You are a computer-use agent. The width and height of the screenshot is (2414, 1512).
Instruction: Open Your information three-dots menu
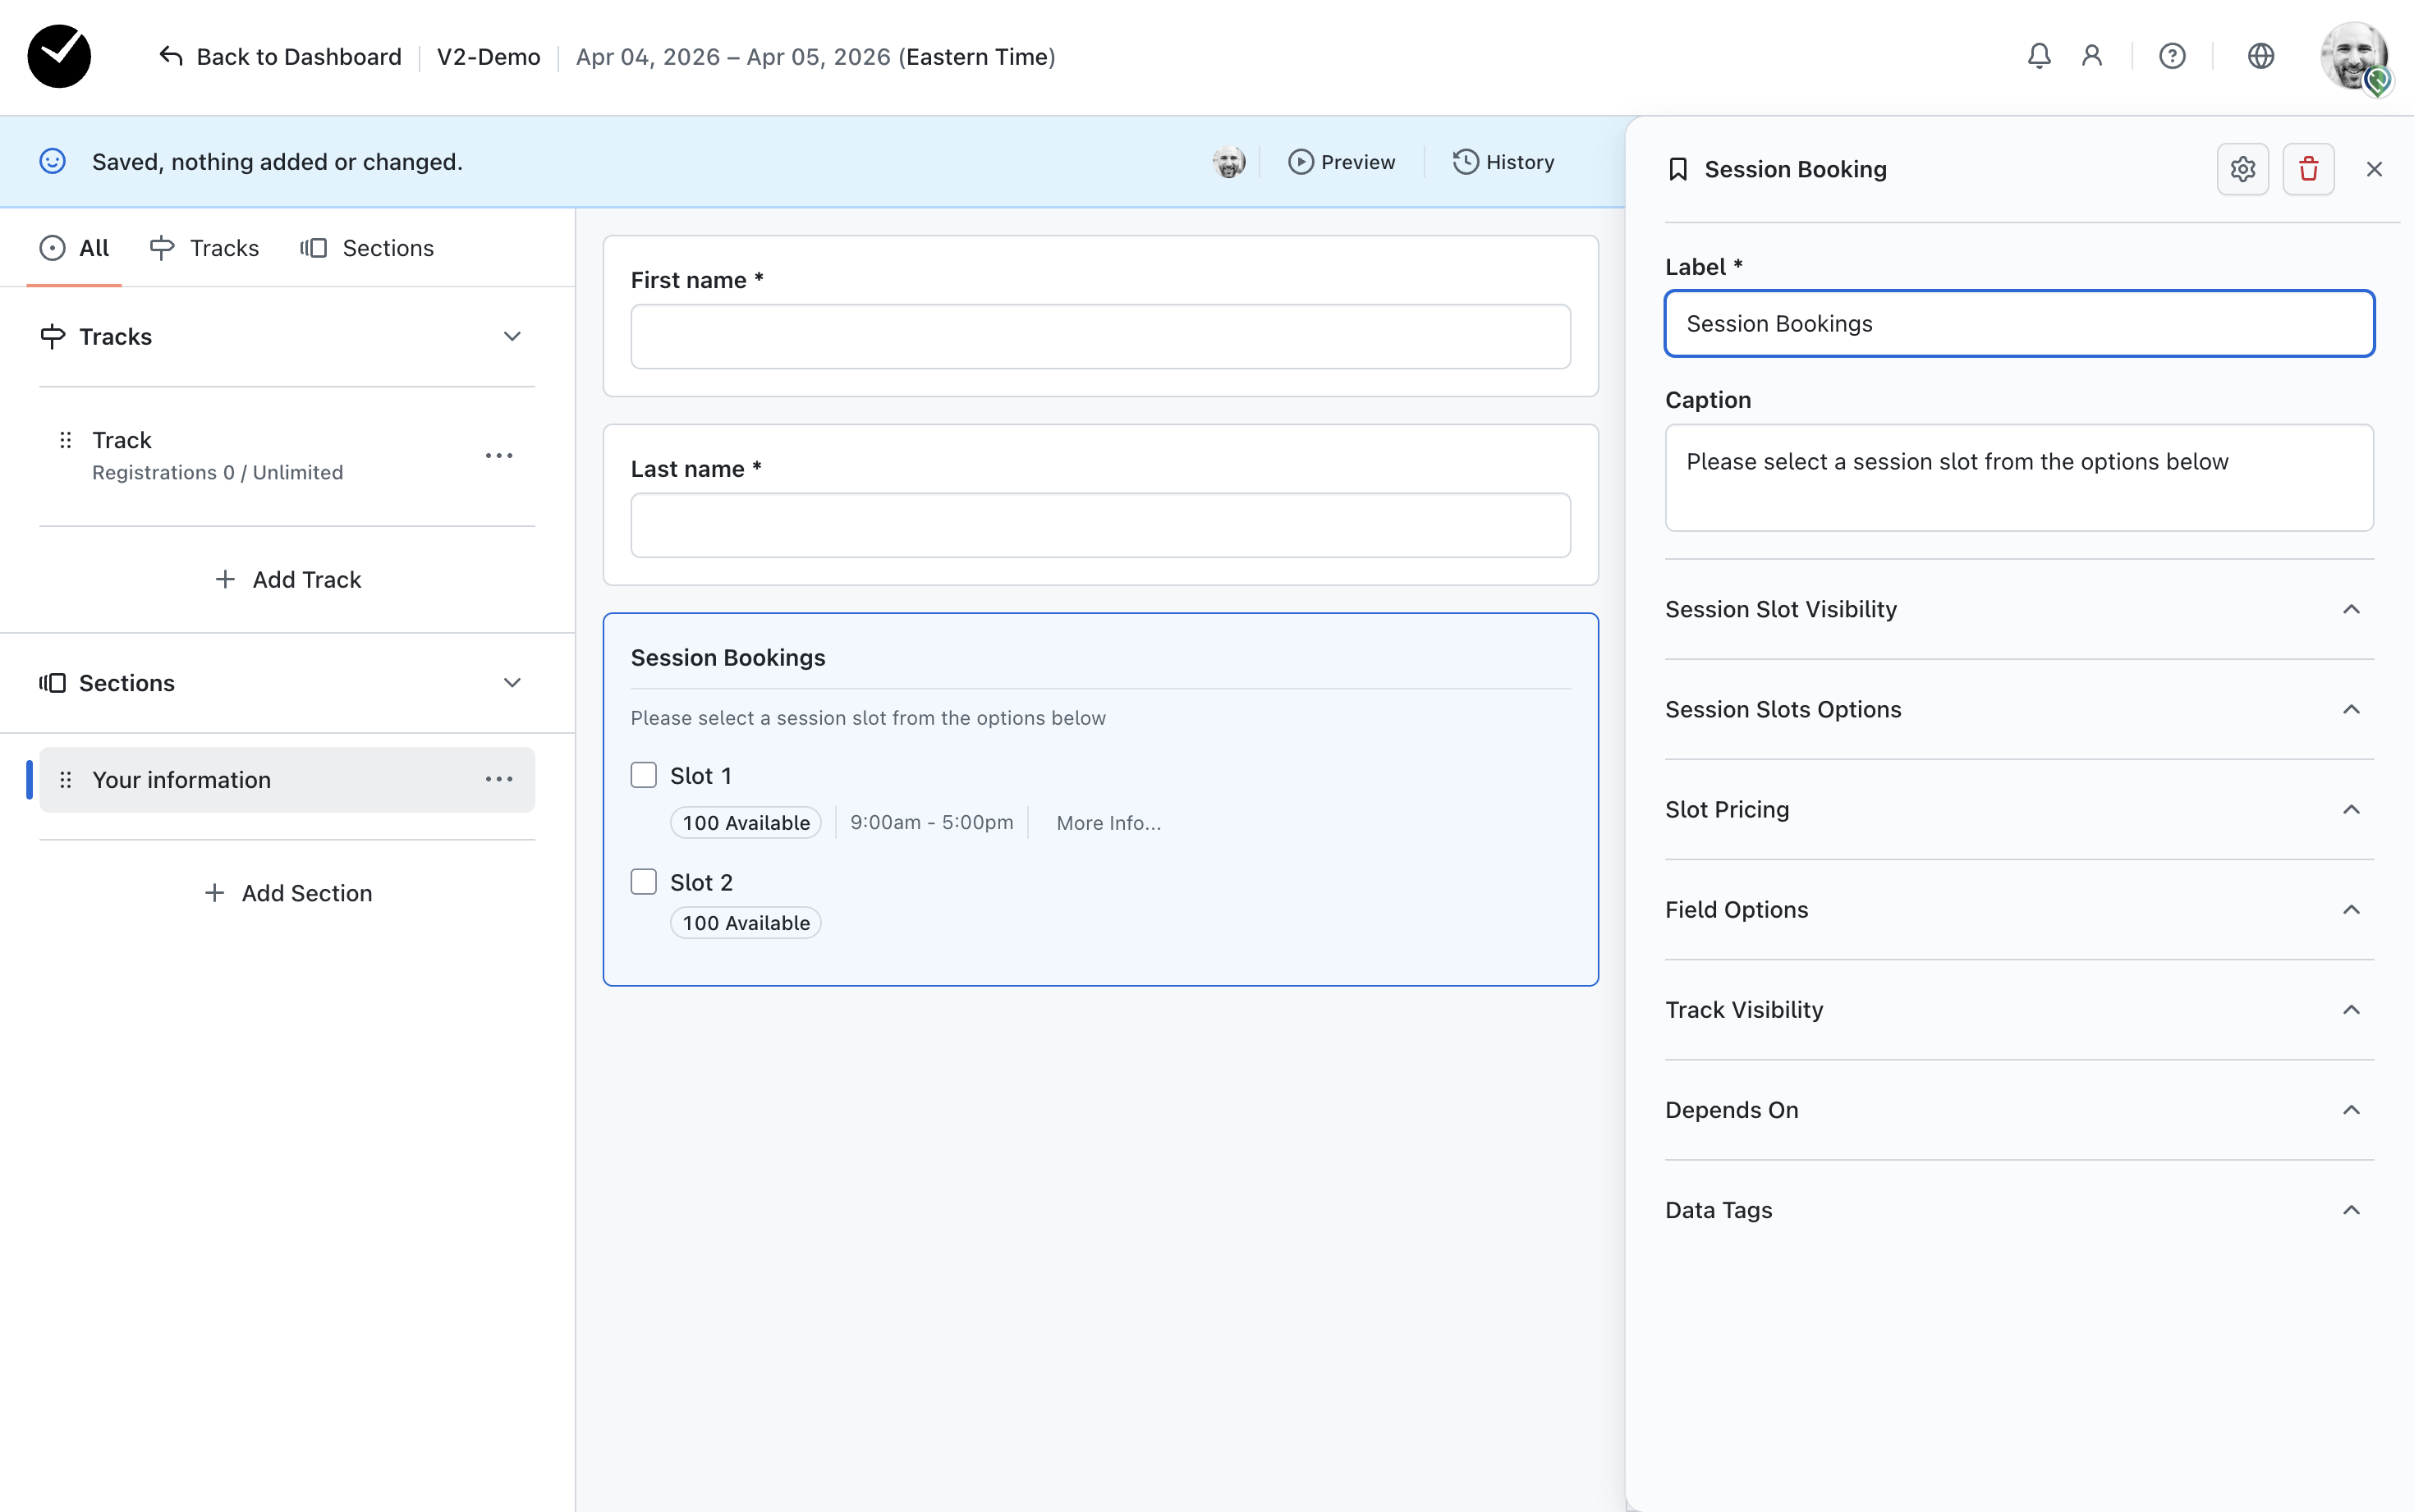point(498,779)
